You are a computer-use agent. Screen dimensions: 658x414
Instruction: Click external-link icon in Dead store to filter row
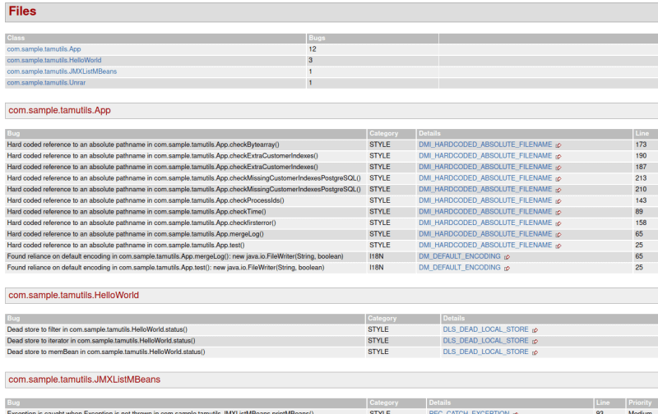pyautogui.click(x=535, y=330)
